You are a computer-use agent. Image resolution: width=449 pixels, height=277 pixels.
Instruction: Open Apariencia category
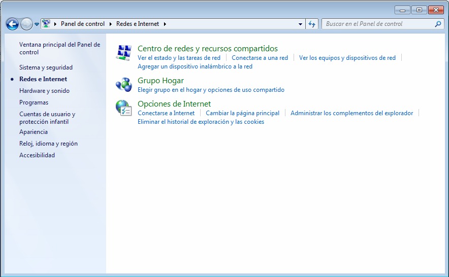34,132
